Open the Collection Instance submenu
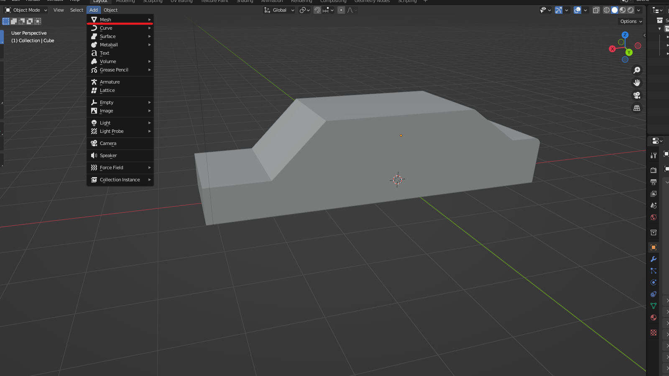The image size is (669, 376). click(x=120, y=180)
